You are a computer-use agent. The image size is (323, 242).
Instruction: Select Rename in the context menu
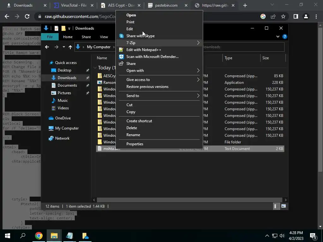(133, 135)
